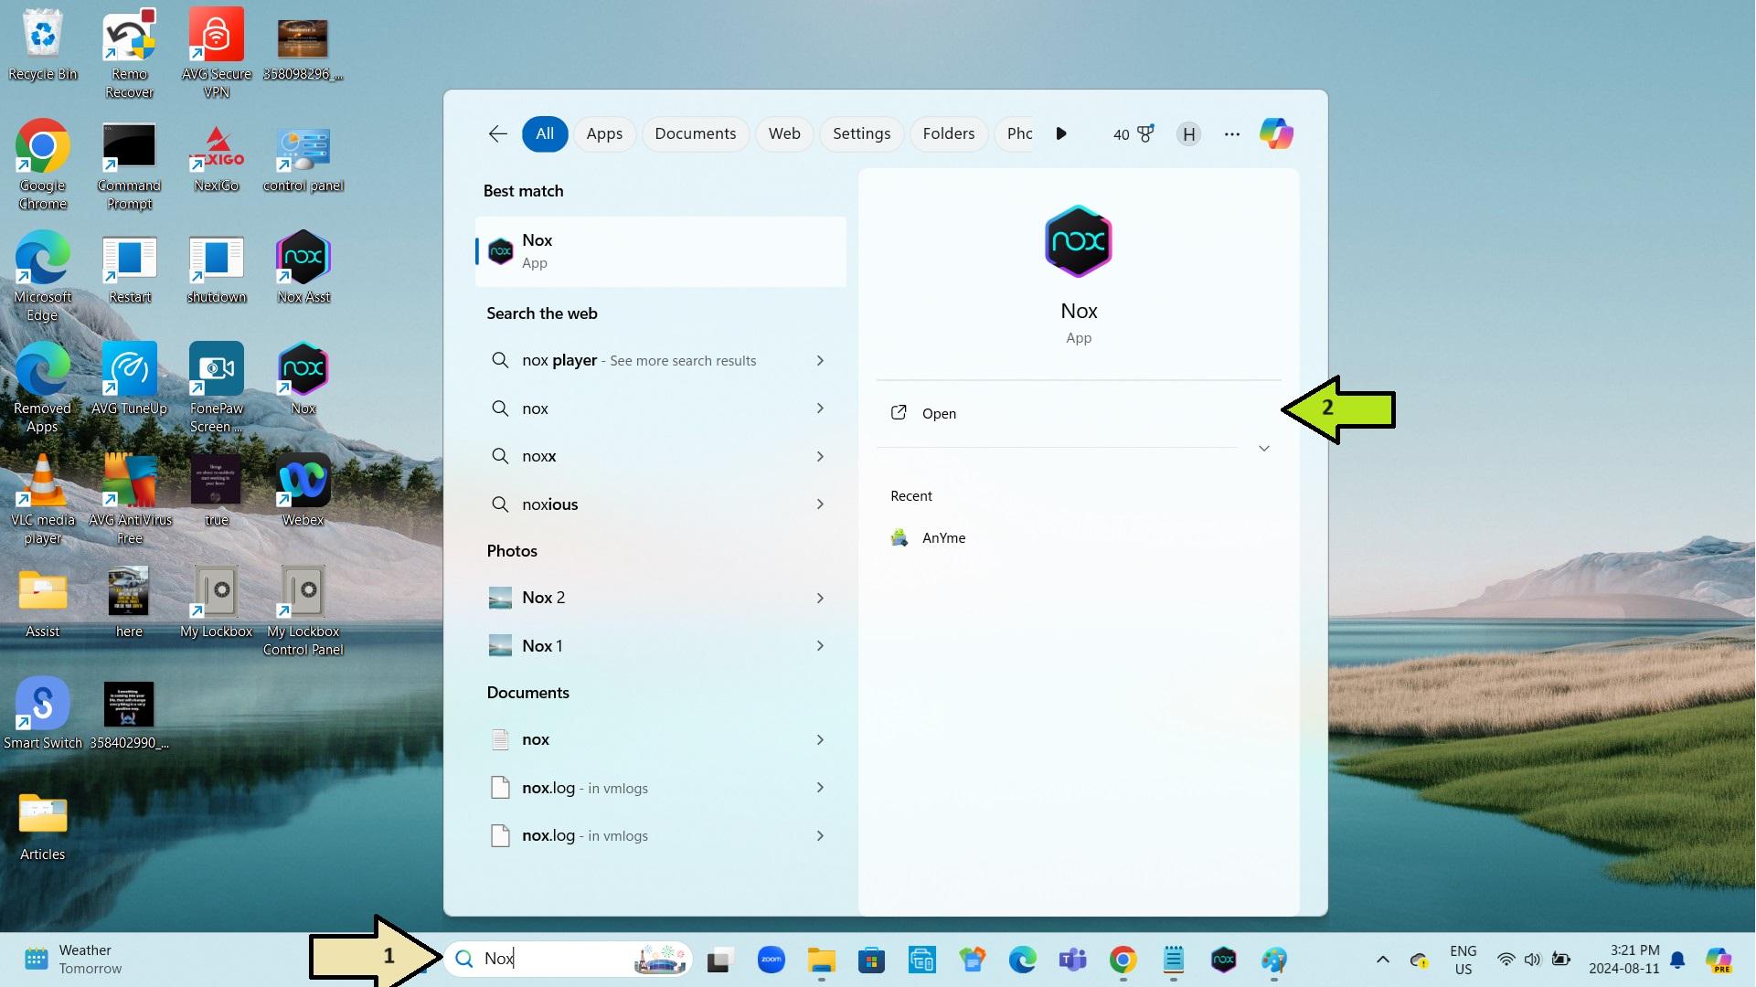The image size is (1756, 987).
Task: Open AVG TuneUp desktop icon
Action: [129, 379]
